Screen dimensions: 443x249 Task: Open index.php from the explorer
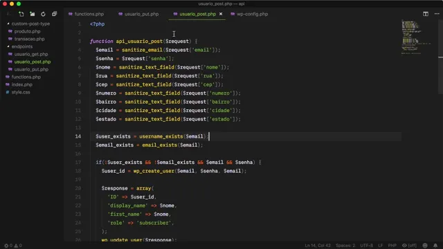(x=21, y=84)
